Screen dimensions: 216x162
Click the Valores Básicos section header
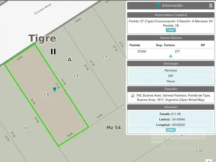[171, 38]
